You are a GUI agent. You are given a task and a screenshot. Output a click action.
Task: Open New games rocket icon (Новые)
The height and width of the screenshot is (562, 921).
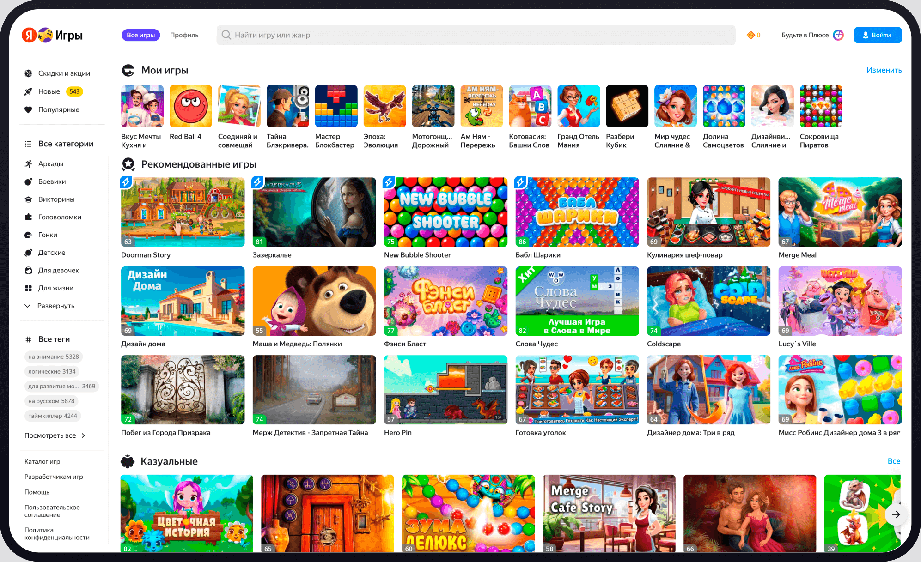(x=28, y=91)
